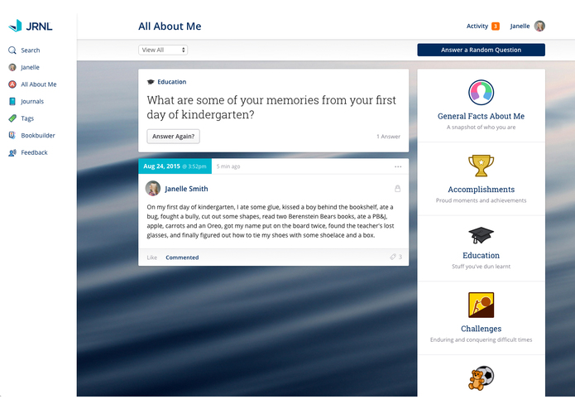Open the View All dropdown
Viewport: 575px width, 409px height.
(x=163, y=50)
